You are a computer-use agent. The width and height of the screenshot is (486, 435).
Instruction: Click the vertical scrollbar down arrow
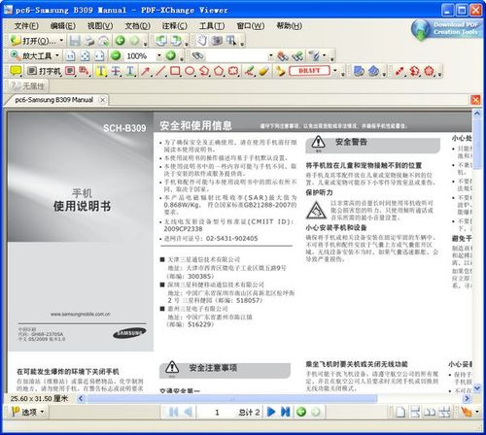(476, 387)
